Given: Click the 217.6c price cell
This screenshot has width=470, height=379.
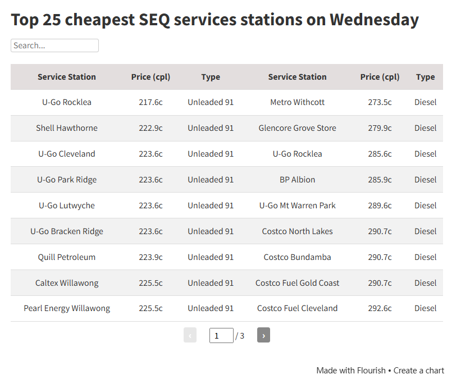Looking at the screenshot, I should point(150,102).
